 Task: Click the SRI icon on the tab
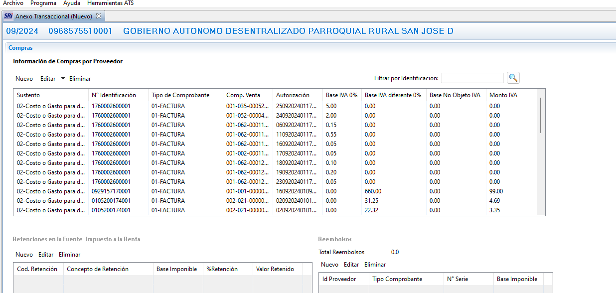click(x=8, y=16)
